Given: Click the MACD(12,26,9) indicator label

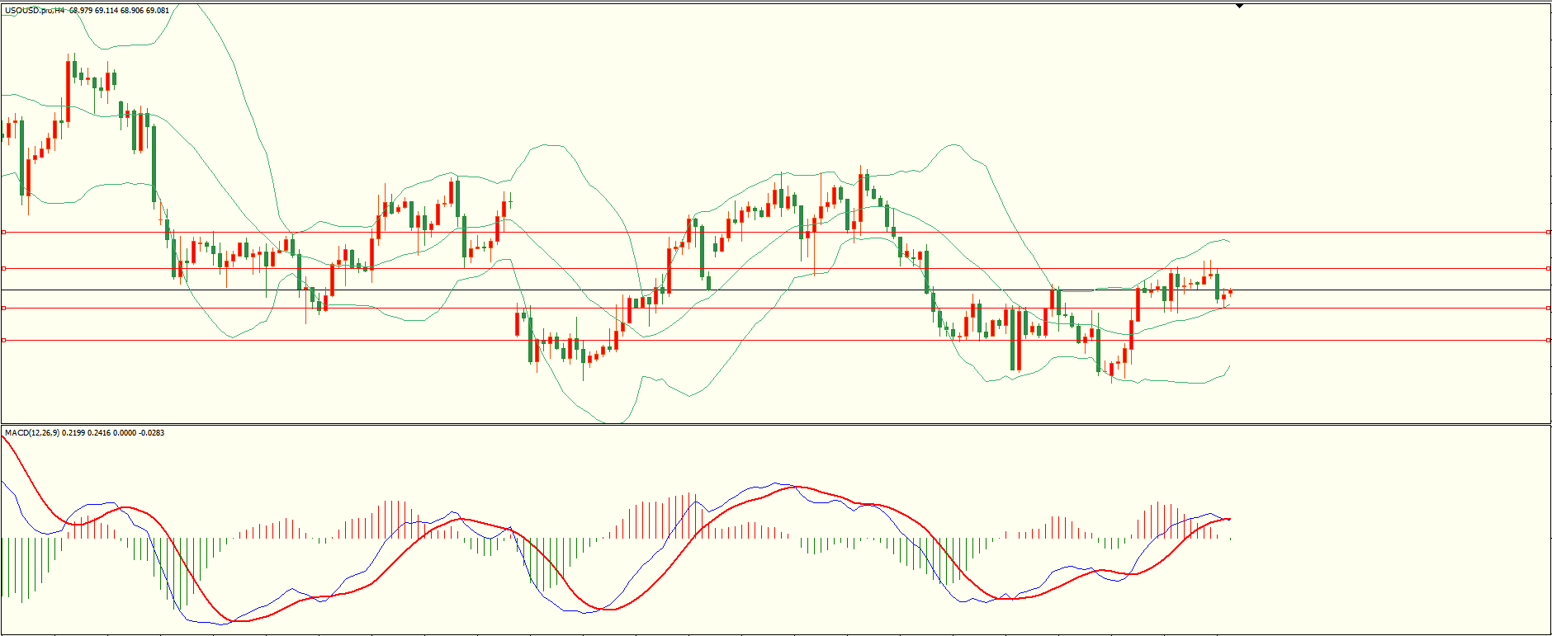Looking at the screenshot, I should [x=31, y=433].
